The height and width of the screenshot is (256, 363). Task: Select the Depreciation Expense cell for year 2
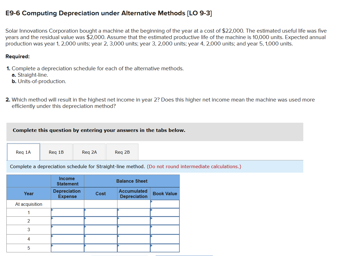click(67, 221)
